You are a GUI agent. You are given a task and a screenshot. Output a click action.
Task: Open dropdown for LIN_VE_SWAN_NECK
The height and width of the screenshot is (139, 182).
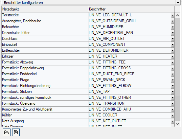click(x=172, y=80)
